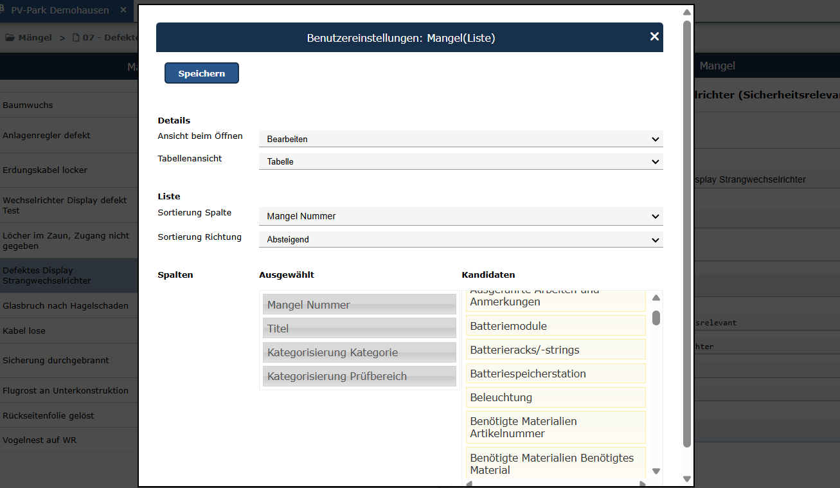The width and height of the screenshot is (840, 488).
Task: Open the Rückseitenfolie gelöst entry
Action: tap(69, 415)
